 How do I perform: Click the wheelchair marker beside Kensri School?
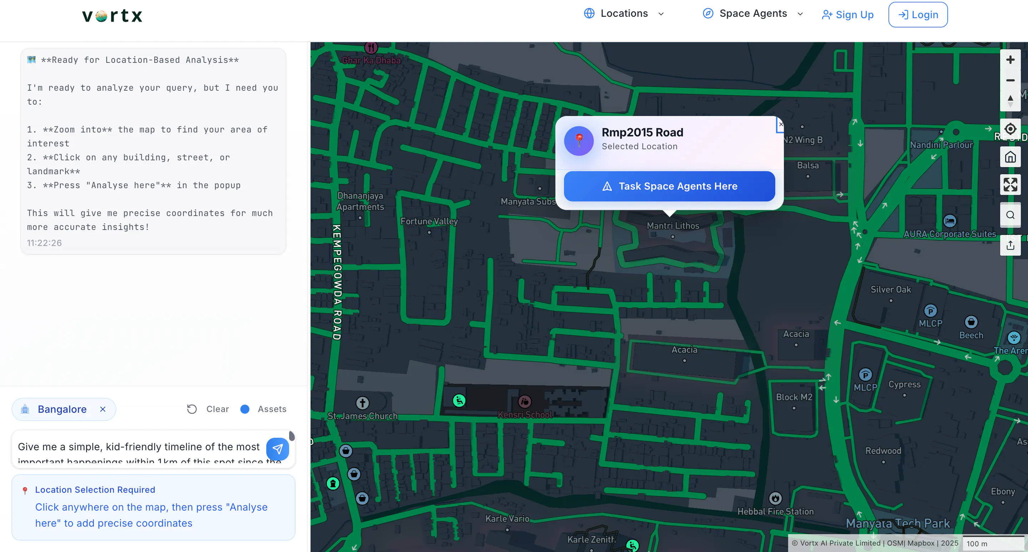tap(459, 400)
